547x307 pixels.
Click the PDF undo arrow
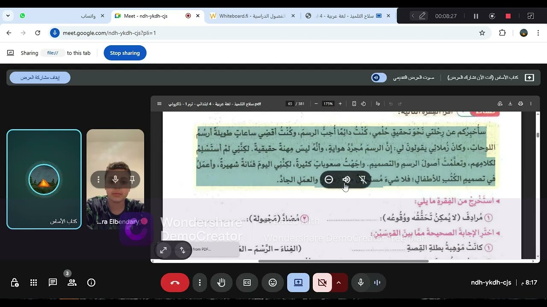coord(391,104)
